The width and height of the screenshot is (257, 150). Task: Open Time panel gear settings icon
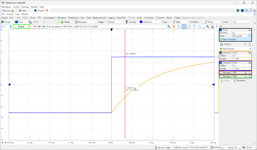(x=249, y=30)
